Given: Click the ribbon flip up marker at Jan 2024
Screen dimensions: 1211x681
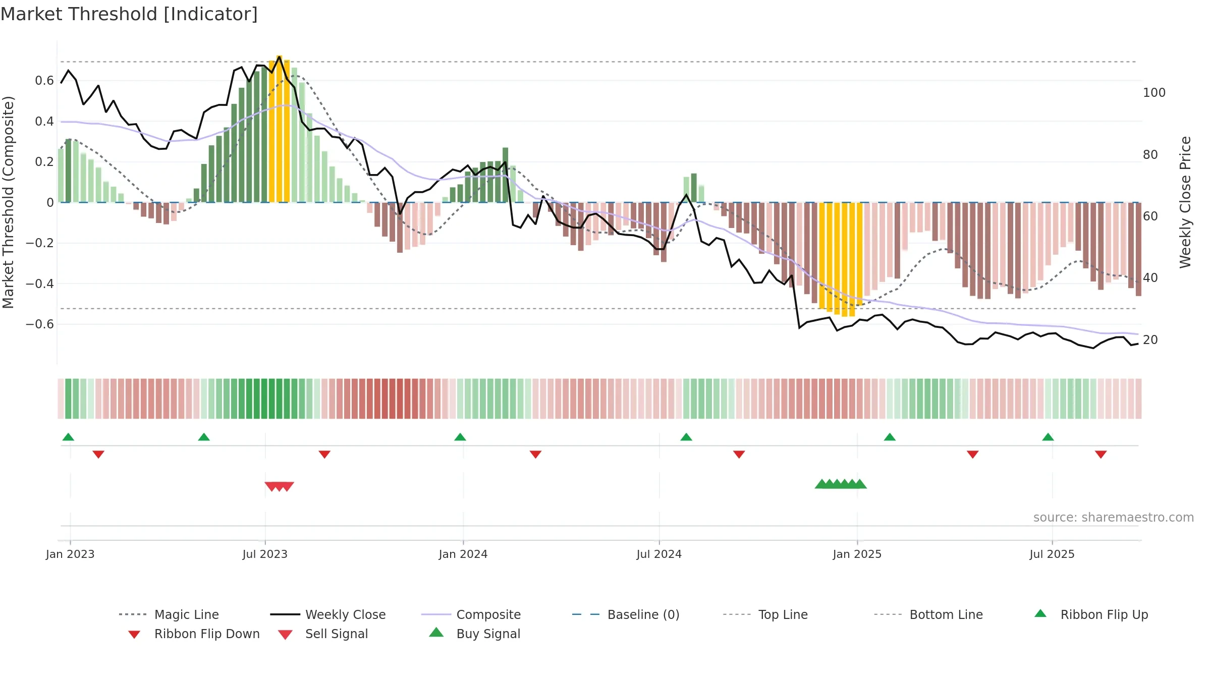Looking at the screenshot, I should pyautogui.click(x=460, y=437).
